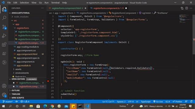Click Ln 17, Col 71 cursor position

coord(108,102)
